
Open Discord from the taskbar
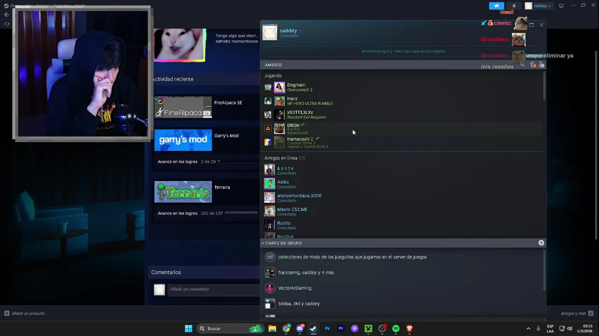coord(300,329)
